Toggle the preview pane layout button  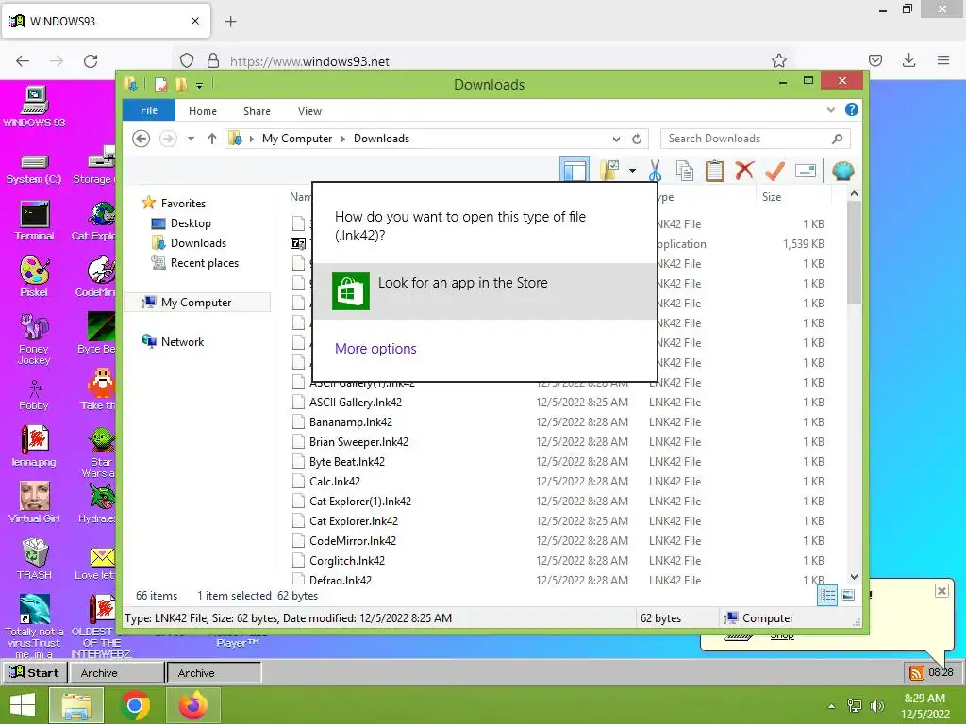point(575,170)
